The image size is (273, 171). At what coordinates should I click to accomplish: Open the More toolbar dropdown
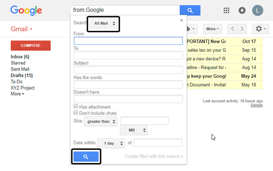pyautogui.click(x=212, y=29)
